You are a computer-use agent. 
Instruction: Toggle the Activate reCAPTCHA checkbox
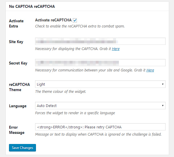click(75, 20)
